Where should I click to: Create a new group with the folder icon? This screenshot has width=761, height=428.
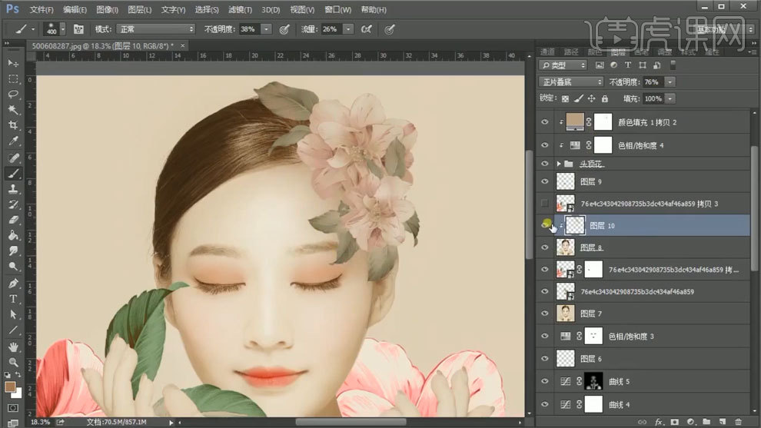point(705,422)
